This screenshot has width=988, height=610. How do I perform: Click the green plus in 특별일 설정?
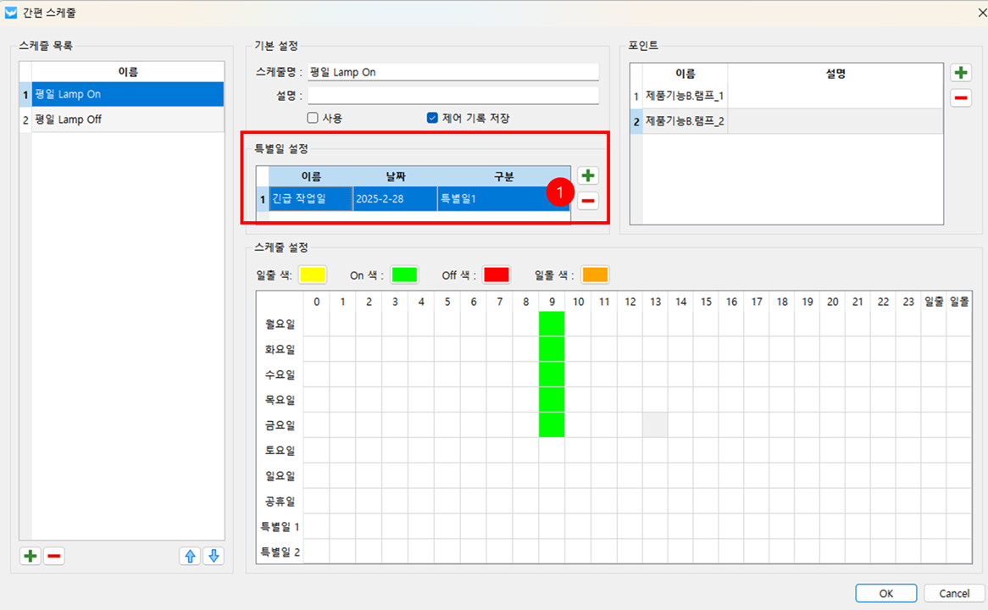(588, 176)
